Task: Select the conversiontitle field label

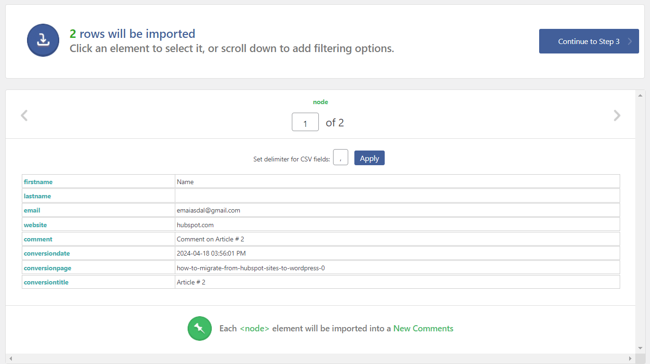Action: pos(46,282)
